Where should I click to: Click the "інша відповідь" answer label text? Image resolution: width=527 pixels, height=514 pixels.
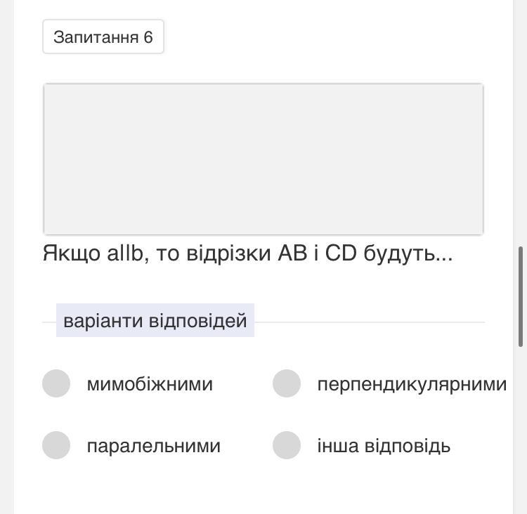(384, 446)
